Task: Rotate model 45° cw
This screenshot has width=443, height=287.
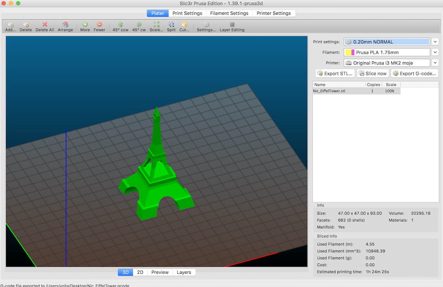Action: (139, 25)
